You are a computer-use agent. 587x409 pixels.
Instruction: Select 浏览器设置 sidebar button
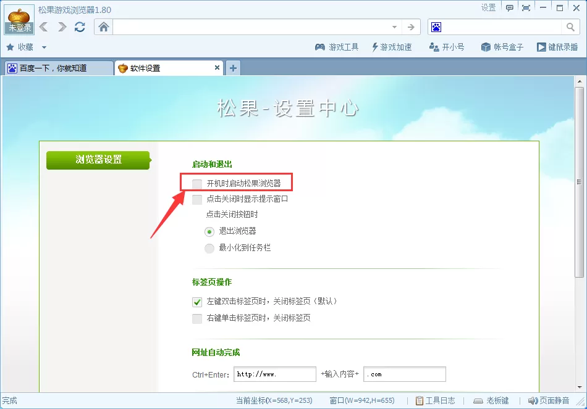[x=98, y=160]
